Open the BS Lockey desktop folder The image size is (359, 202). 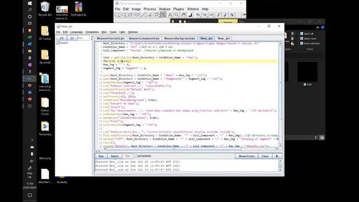[x=45, y=33]
